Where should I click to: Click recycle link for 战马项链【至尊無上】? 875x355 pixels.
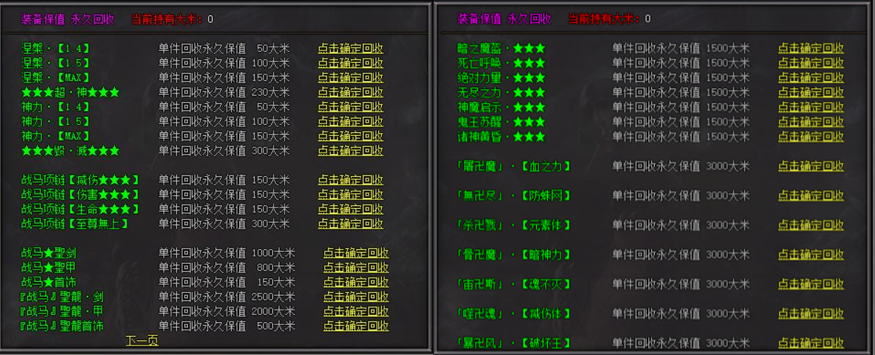(x=350, y=224)
